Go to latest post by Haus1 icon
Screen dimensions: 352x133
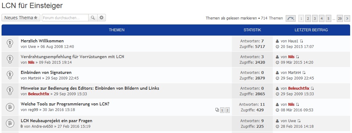pos(302,41)
